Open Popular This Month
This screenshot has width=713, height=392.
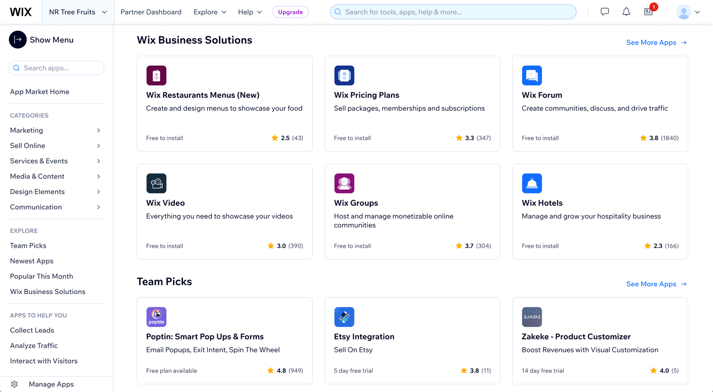point(41,276)
